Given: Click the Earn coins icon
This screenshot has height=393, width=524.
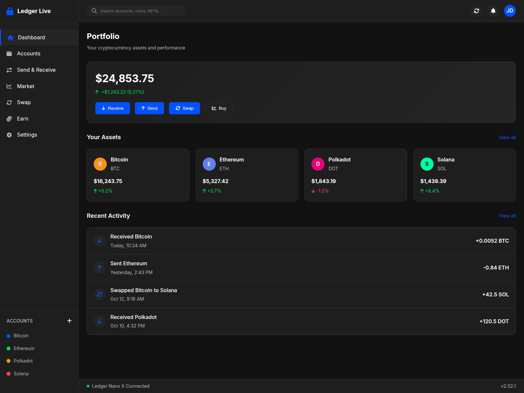Looking at the screenshot, I should pyautogui.click(x=9, y=119).
